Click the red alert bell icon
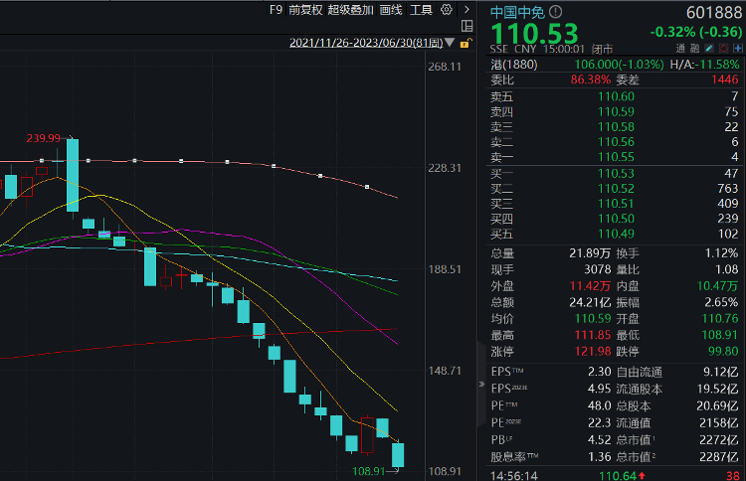 tap(724, 48)
